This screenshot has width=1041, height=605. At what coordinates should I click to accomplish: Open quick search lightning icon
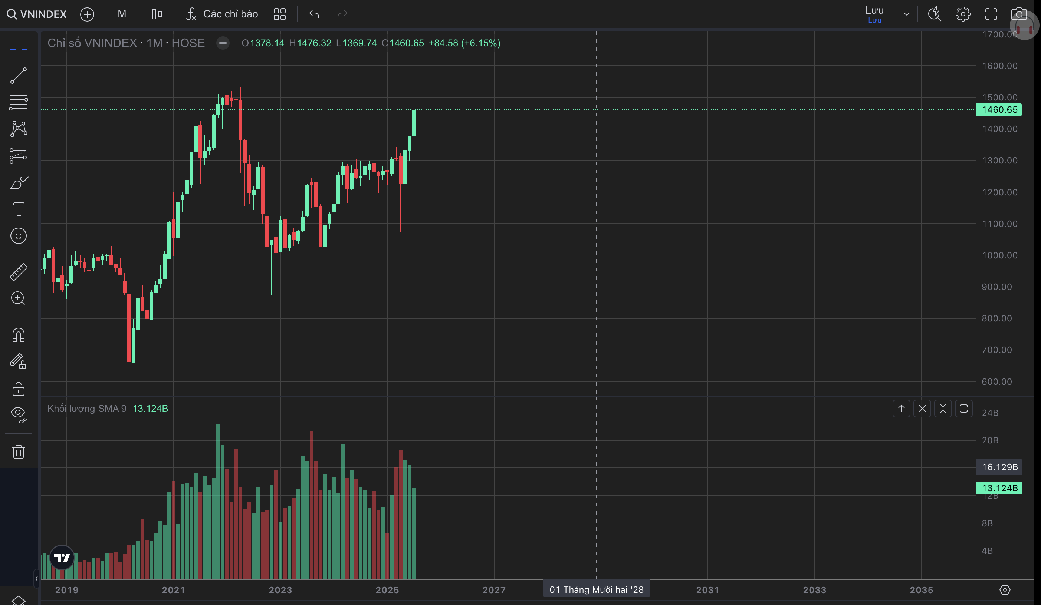pyautogui.click(x=935, y=14)
